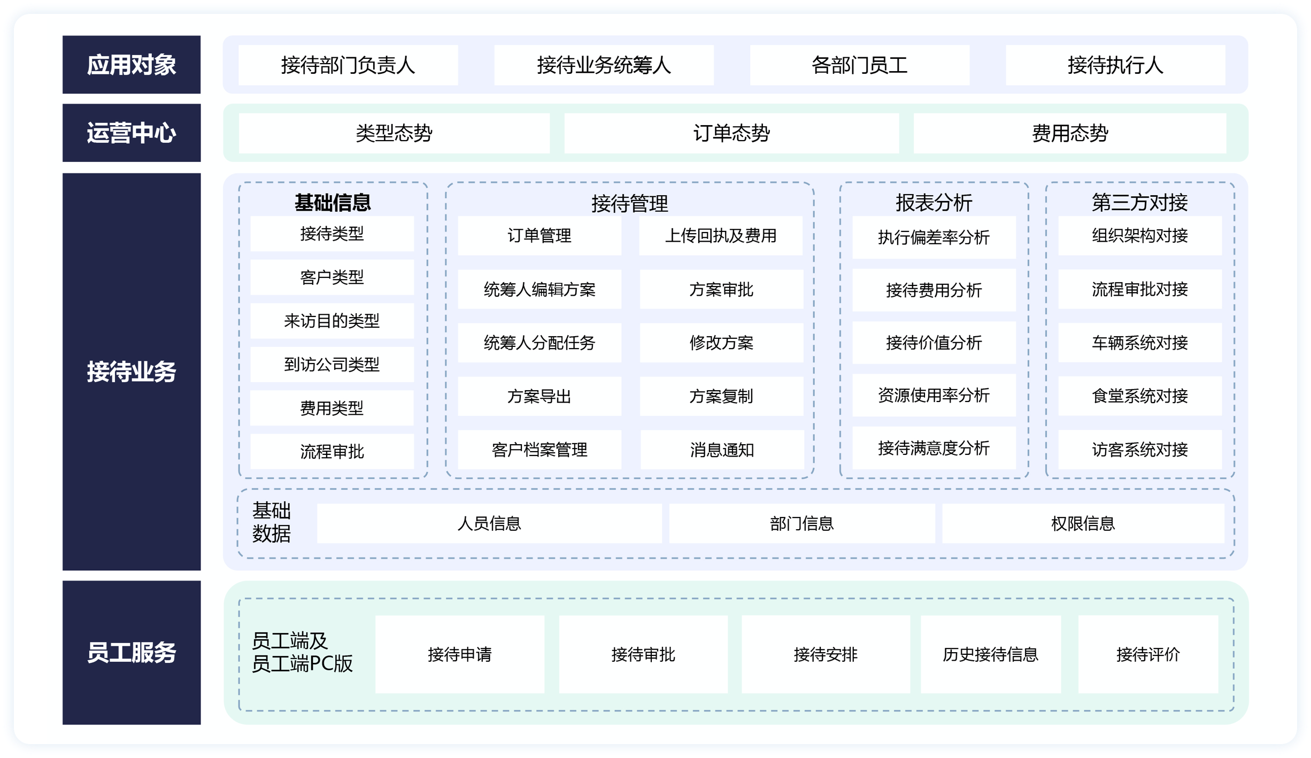Open 接待评价 block
The width and height of the screenshot is (1311, 758).
[x=1148, y=654]
